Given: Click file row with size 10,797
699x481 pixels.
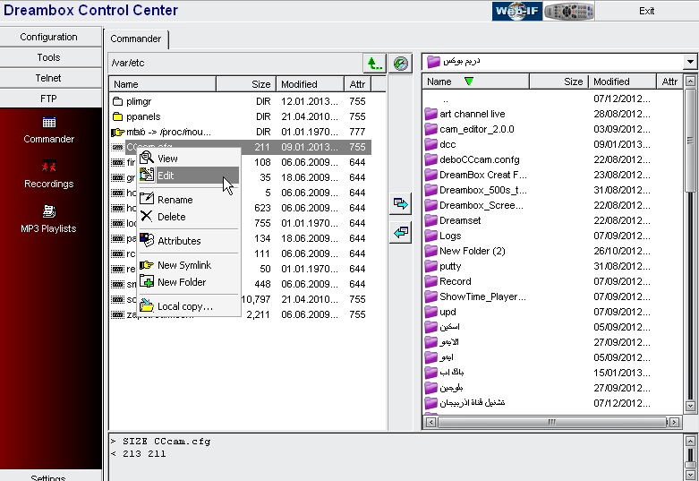Looking at the screenshot, I should 241,299.
